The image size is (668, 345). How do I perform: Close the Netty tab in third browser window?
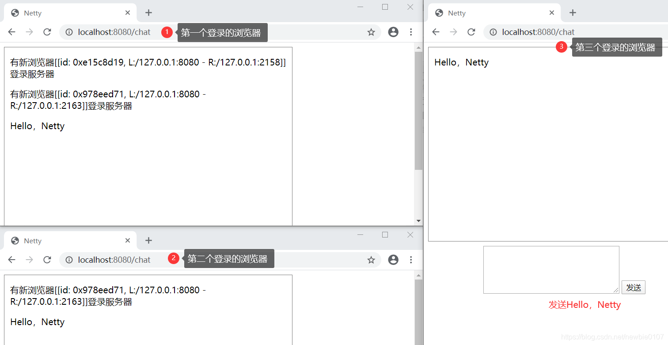tap(552, 13)
